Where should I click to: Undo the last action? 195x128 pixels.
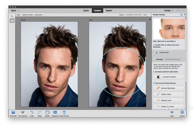pyautogui.click(x=32, y=114)
